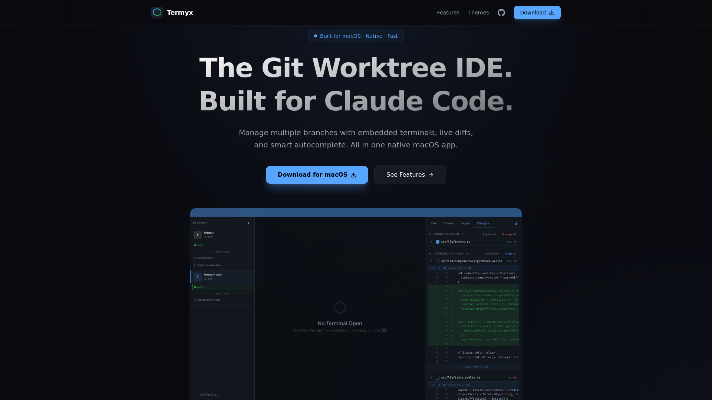Expand both directions in RightPanel.svelte diff header
Screen dimensions: 712x400
(x=439, y=268)
